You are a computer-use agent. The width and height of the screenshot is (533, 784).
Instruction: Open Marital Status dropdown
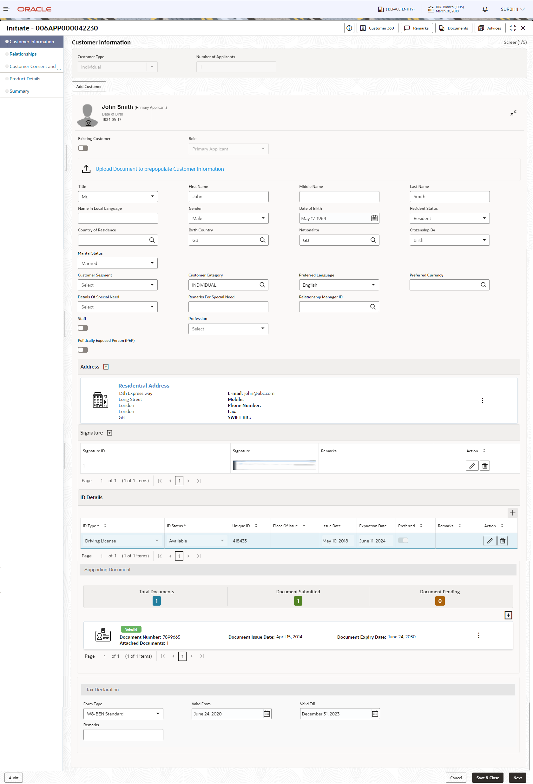coord(118,263)
